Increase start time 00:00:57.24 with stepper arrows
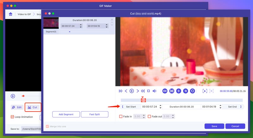This screenshot has width=253, height=138. coord(160,106)
